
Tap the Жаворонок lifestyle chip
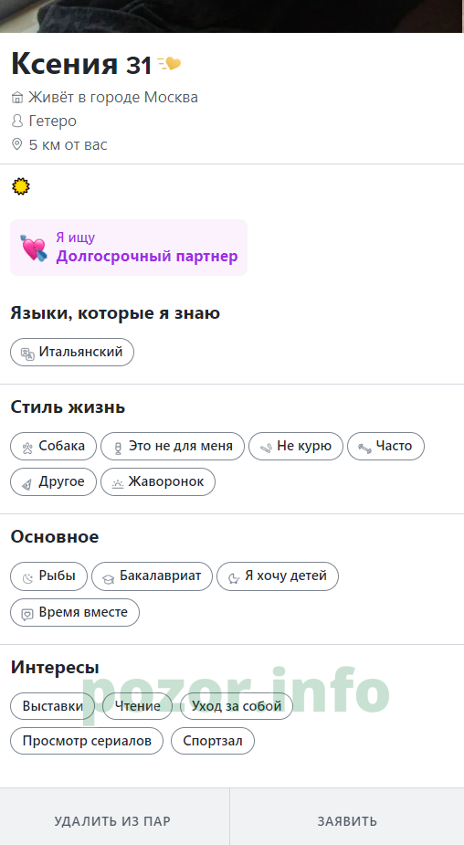click(158, 481)
